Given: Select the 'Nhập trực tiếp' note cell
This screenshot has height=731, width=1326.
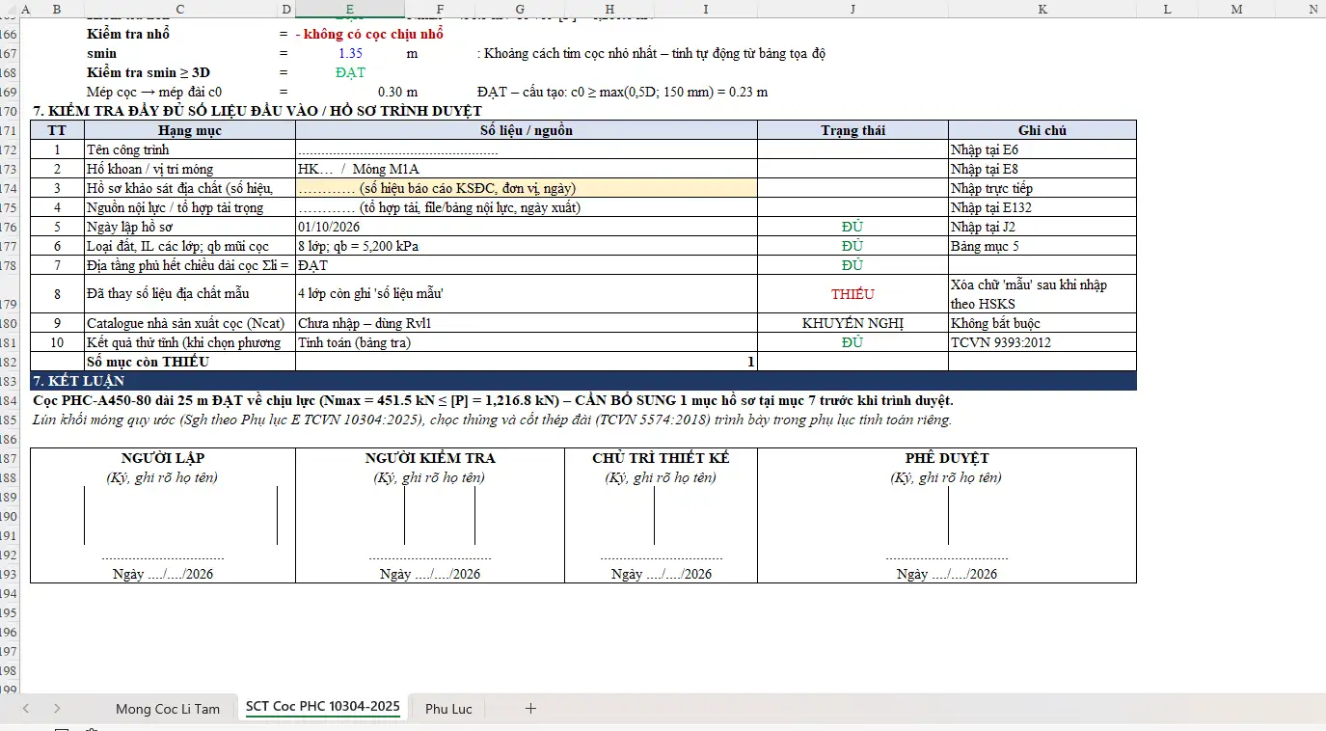Looking at the screenshot, I should (1042, 188).
